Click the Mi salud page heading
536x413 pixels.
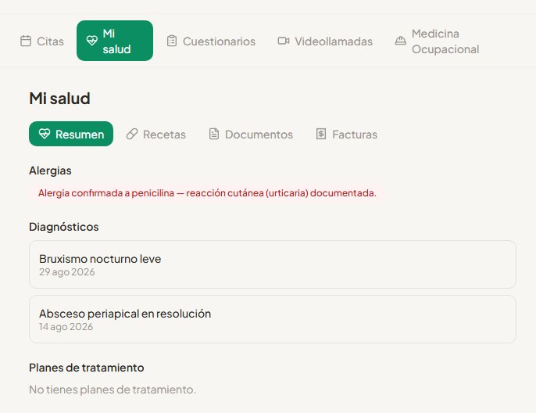click(60, 99)
